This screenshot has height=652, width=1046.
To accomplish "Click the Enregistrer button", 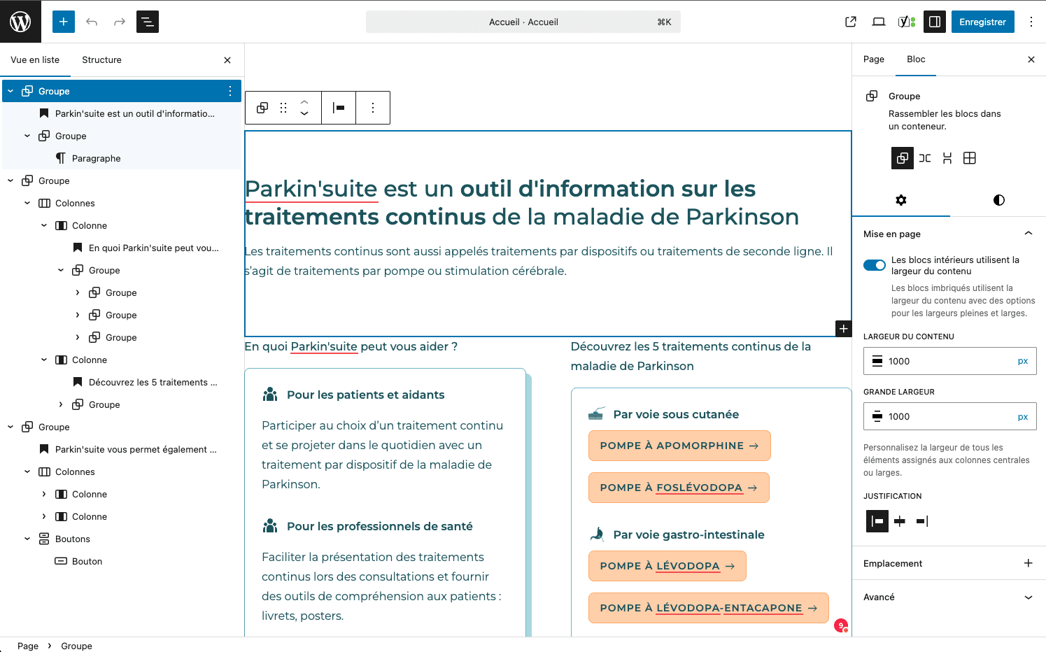I will [x=982, y=22].
